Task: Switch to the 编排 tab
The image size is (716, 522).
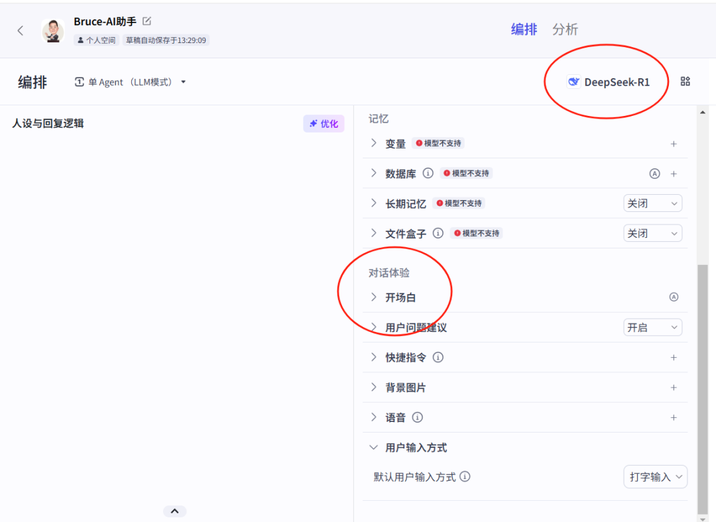Action: pos(524,29)
